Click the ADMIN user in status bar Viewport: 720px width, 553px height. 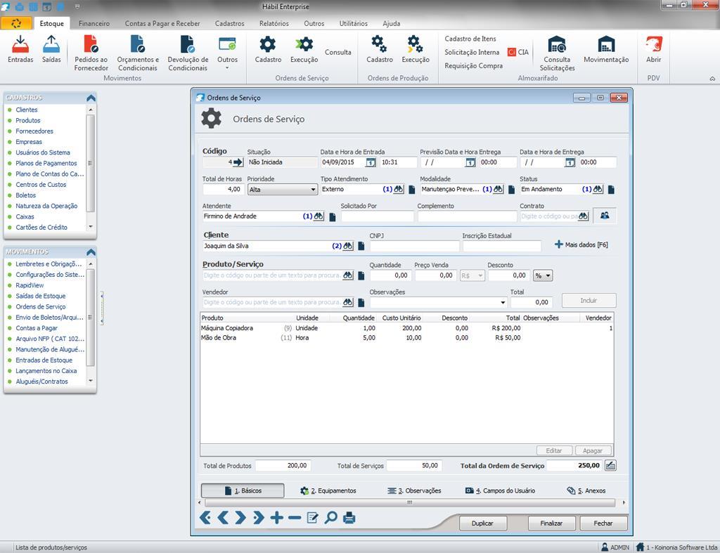click(615, 547)
